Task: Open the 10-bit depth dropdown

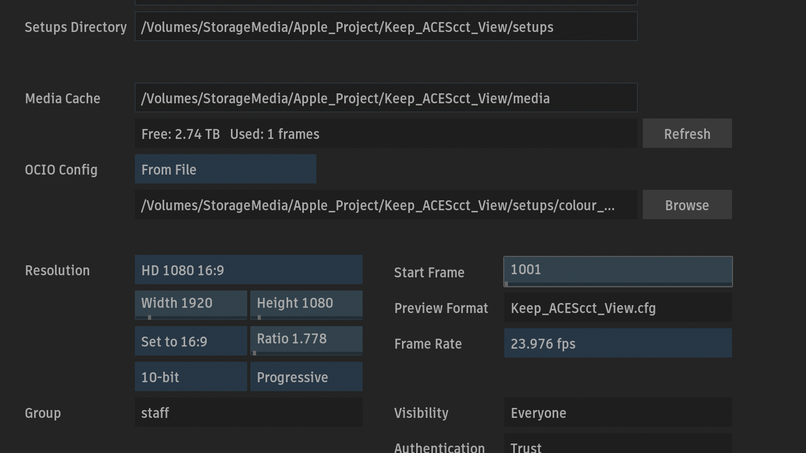Action: point(190,377)
